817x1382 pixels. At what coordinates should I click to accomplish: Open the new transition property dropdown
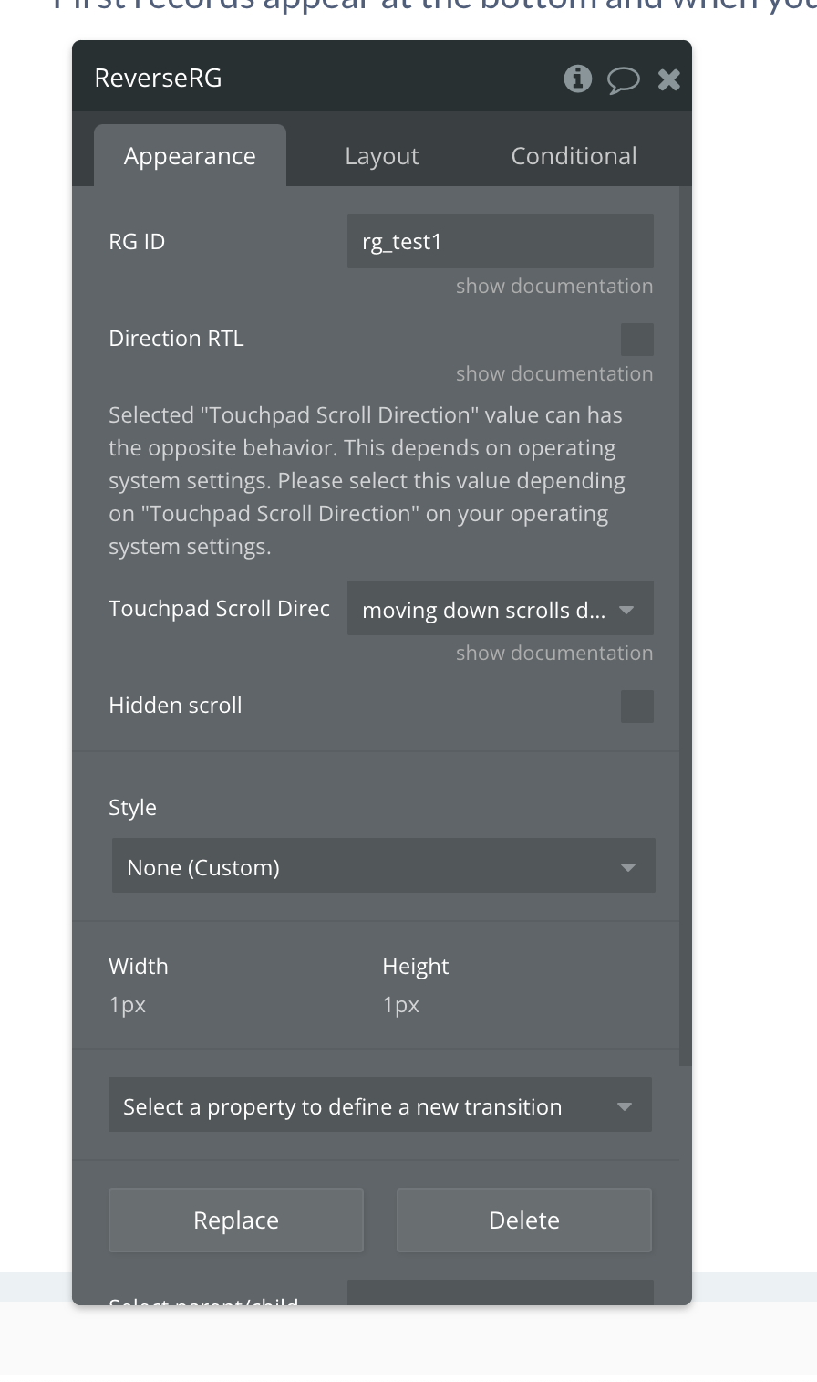pos(379,1105)
